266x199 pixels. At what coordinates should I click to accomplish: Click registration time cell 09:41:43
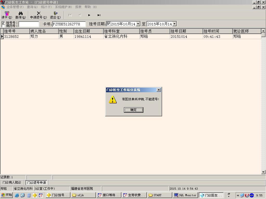tap(217, 36)
